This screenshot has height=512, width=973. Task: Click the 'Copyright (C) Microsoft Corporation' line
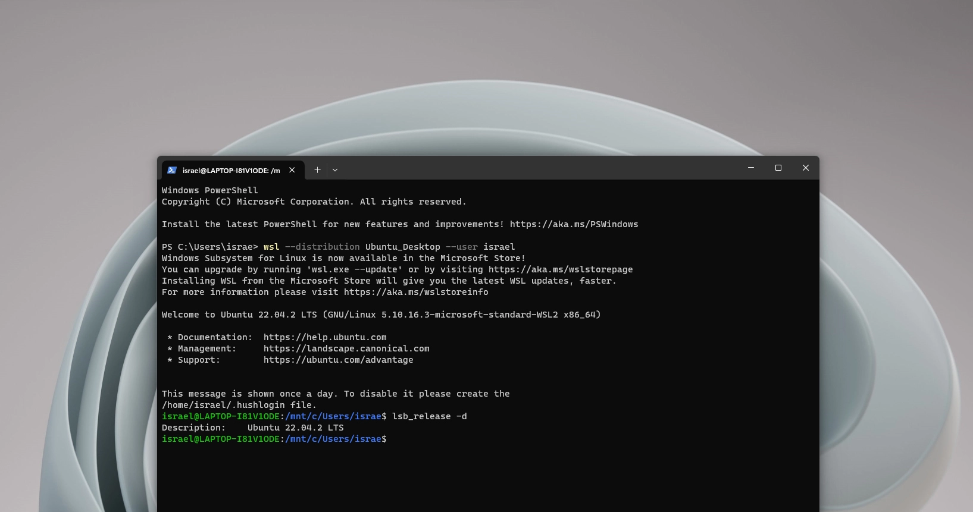tap(314, 202)
